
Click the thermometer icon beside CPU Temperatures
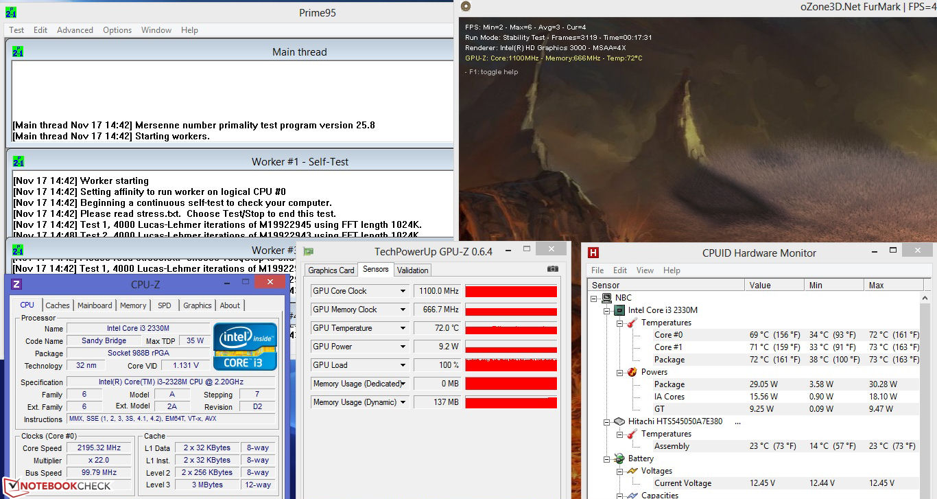tap(632, 323)
